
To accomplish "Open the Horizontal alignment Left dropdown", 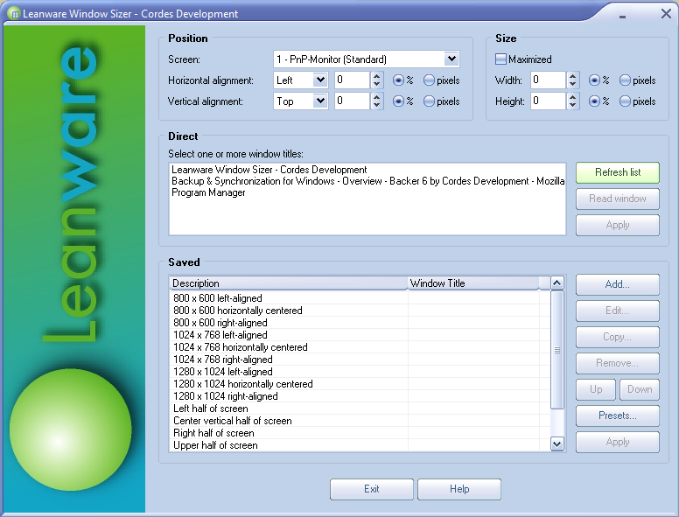I will pyautogui.click(x=320, y=80).
